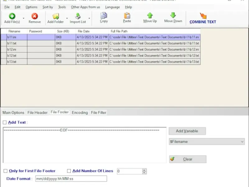Image resolution: width=249 pixels, height=187 pixels.
Task: Click the password cell of b12.txt
Action: 41,55
